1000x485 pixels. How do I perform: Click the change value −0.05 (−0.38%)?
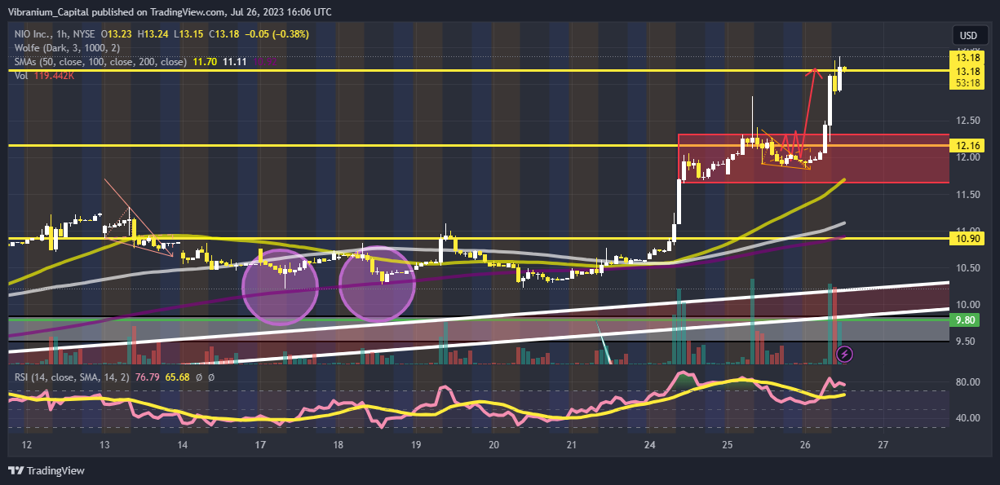(277, 34)
